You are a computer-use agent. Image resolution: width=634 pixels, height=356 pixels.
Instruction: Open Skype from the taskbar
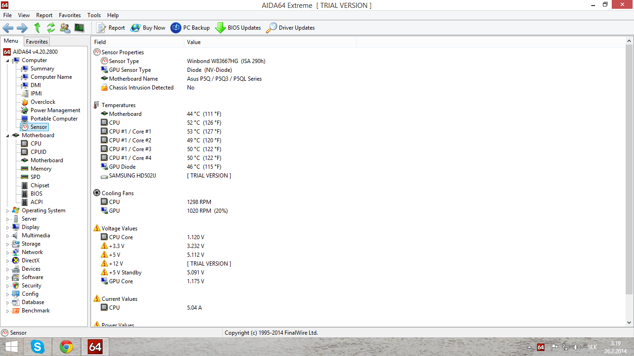click(x=38, y=347)
